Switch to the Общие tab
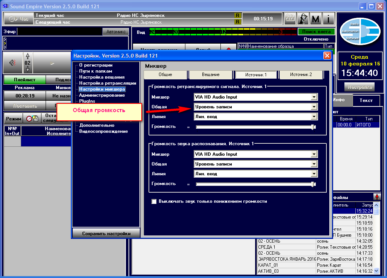The width and height of the screenshot is (387, 278). (165, 75)
